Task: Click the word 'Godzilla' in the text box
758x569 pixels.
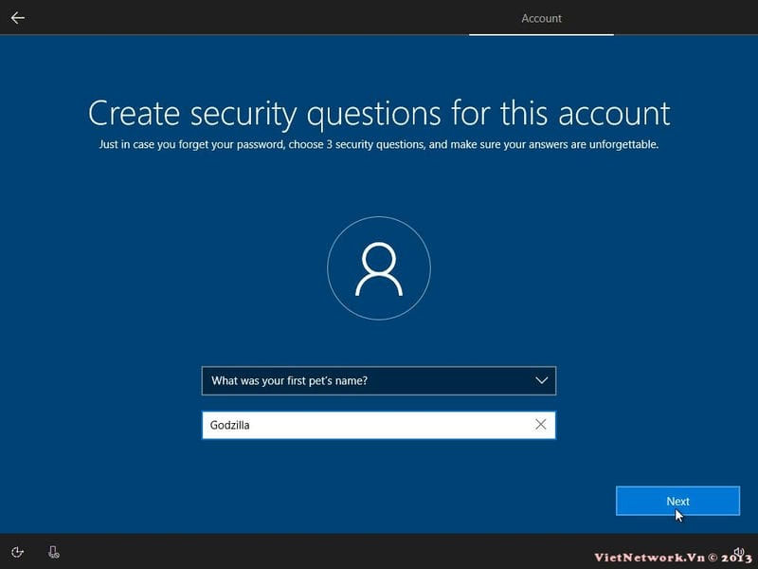Action: [x=229, y=425]
